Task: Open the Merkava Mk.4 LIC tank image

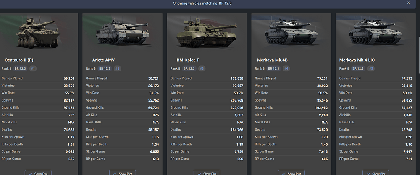Action: (376, 32)
